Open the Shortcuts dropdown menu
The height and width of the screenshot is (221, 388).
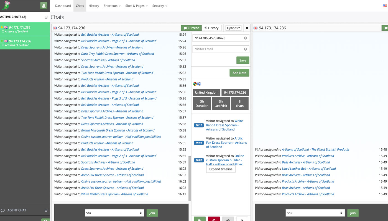pyautogui.click(x=112, y=6)
